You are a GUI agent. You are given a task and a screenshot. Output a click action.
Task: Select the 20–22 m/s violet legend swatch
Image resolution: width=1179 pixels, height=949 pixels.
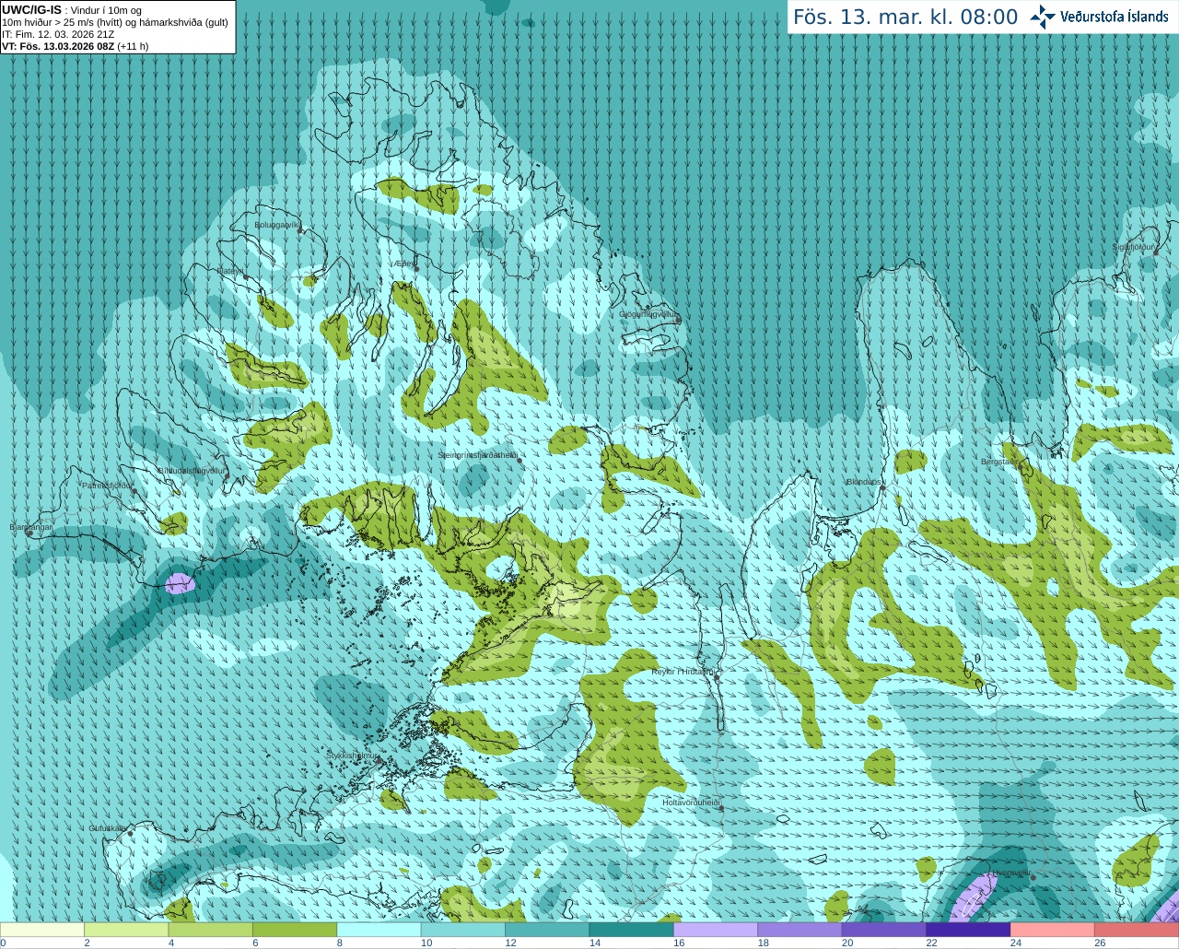(884, 930)
